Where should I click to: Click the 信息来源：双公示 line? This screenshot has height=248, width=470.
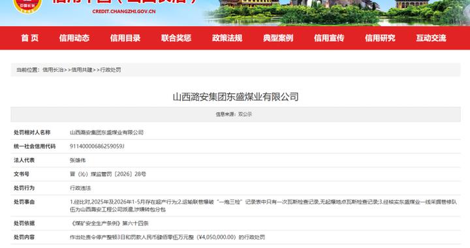[x=234, y=114]
